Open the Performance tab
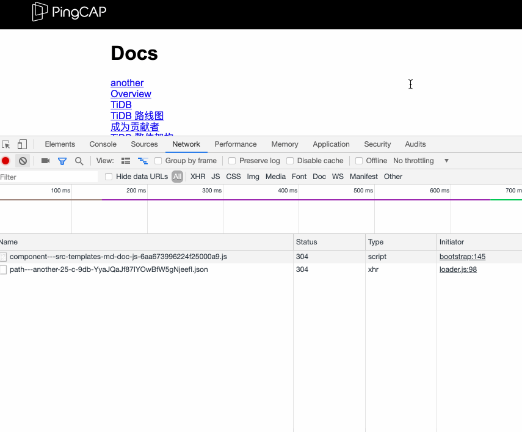This screenshot has height=432, width=522. coord(235,144)
